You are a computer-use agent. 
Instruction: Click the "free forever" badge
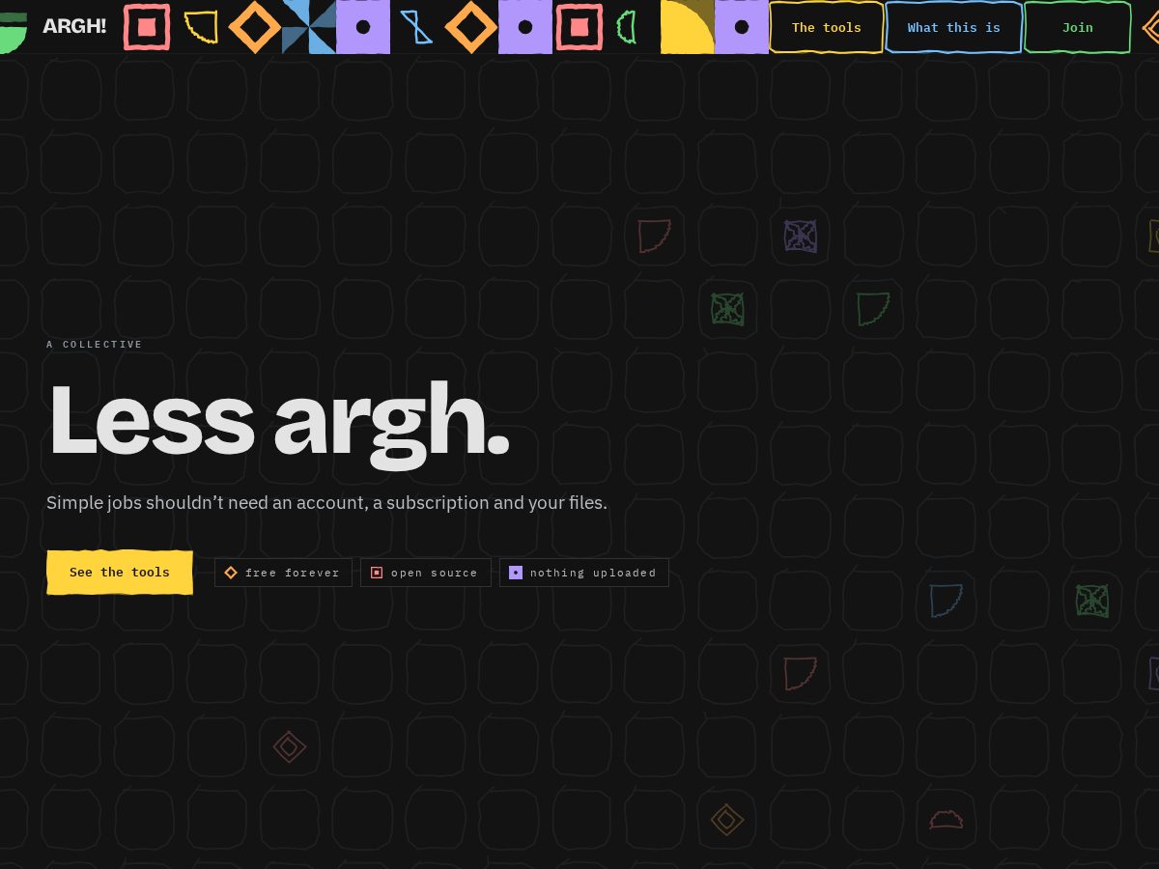283,573
